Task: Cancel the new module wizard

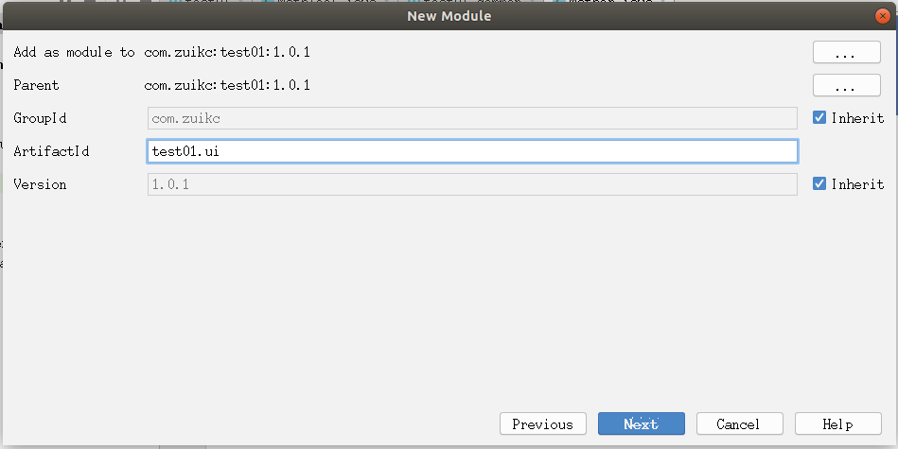Action: tap(738, 424)
